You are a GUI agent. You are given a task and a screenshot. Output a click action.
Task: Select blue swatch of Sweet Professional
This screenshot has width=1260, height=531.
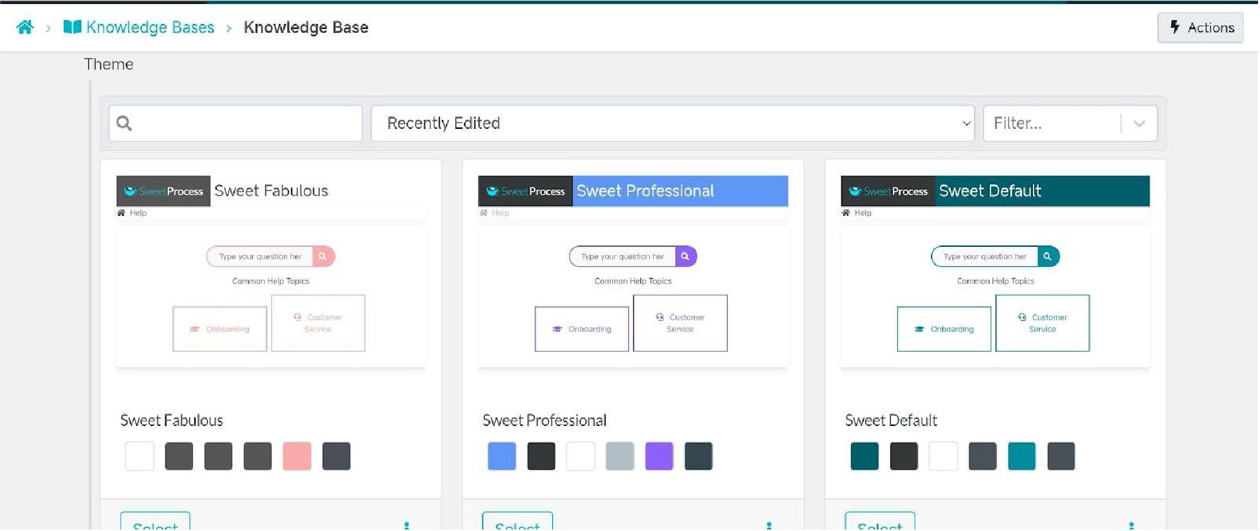coord(502,456)
